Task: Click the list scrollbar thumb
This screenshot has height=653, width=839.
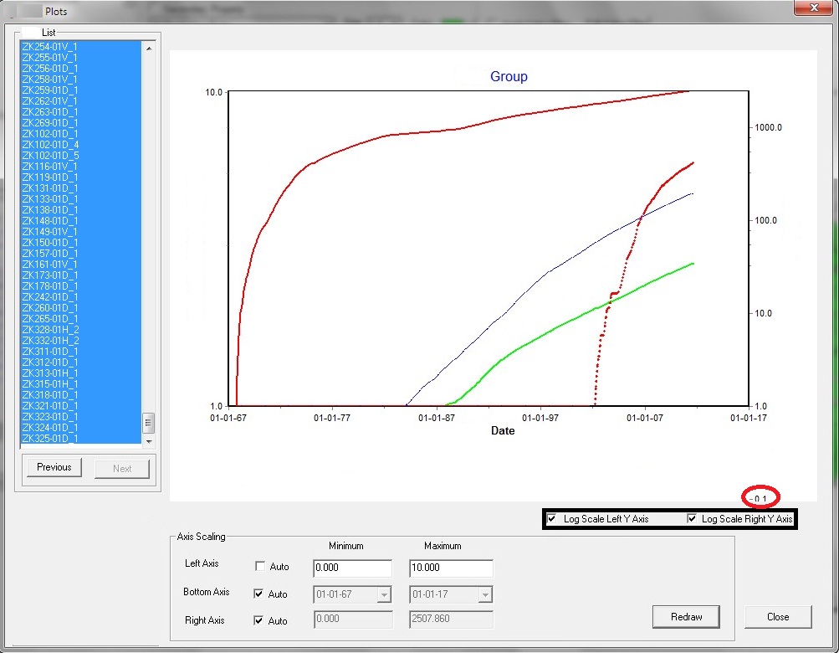Action: [x=149, y=423]
